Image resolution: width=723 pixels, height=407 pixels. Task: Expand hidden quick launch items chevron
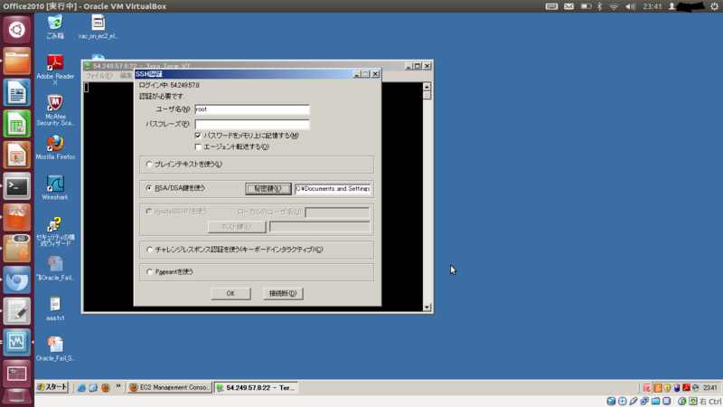pos(118,386)
